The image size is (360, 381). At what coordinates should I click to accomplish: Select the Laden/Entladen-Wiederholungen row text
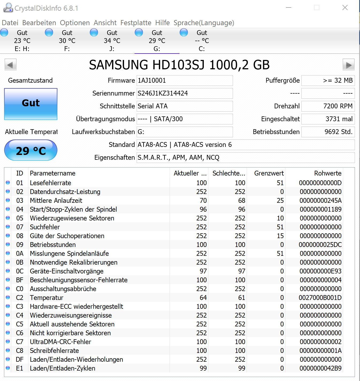(76, 359)
